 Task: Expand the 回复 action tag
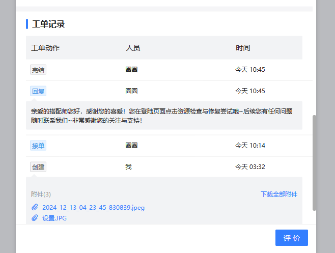pos(38,91)
